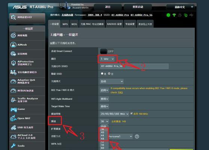The image size is (209, 150).
Task: Open Guest Network globe icon
Action: point(13,54)
